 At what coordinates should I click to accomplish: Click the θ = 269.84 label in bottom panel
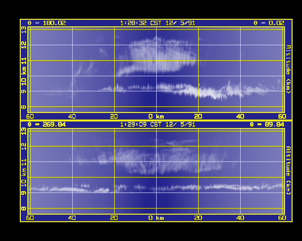pos(47,125)
